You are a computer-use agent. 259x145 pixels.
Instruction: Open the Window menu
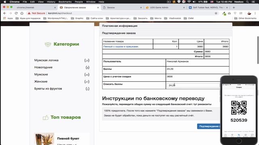pyautogui.click(x=91, y=2)
